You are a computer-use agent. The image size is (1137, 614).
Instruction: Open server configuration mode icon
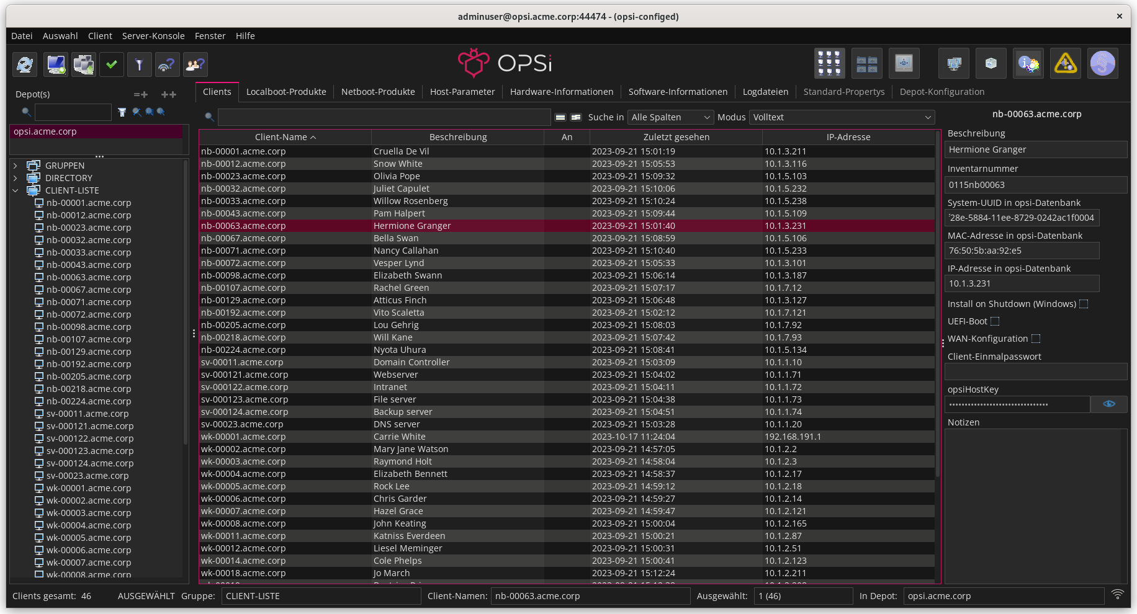[904, 63]
